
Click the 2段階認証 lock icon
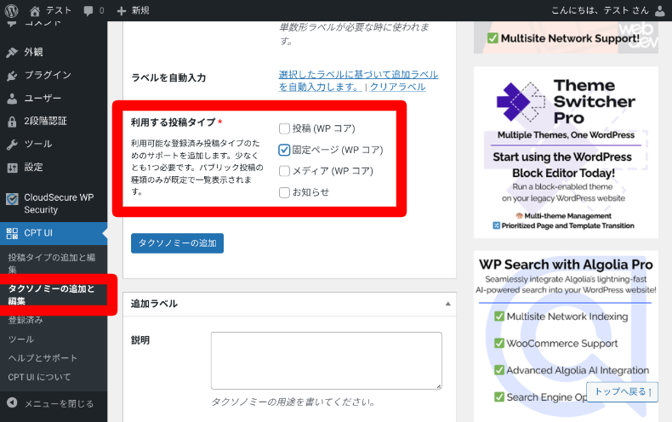click(12, 122)
